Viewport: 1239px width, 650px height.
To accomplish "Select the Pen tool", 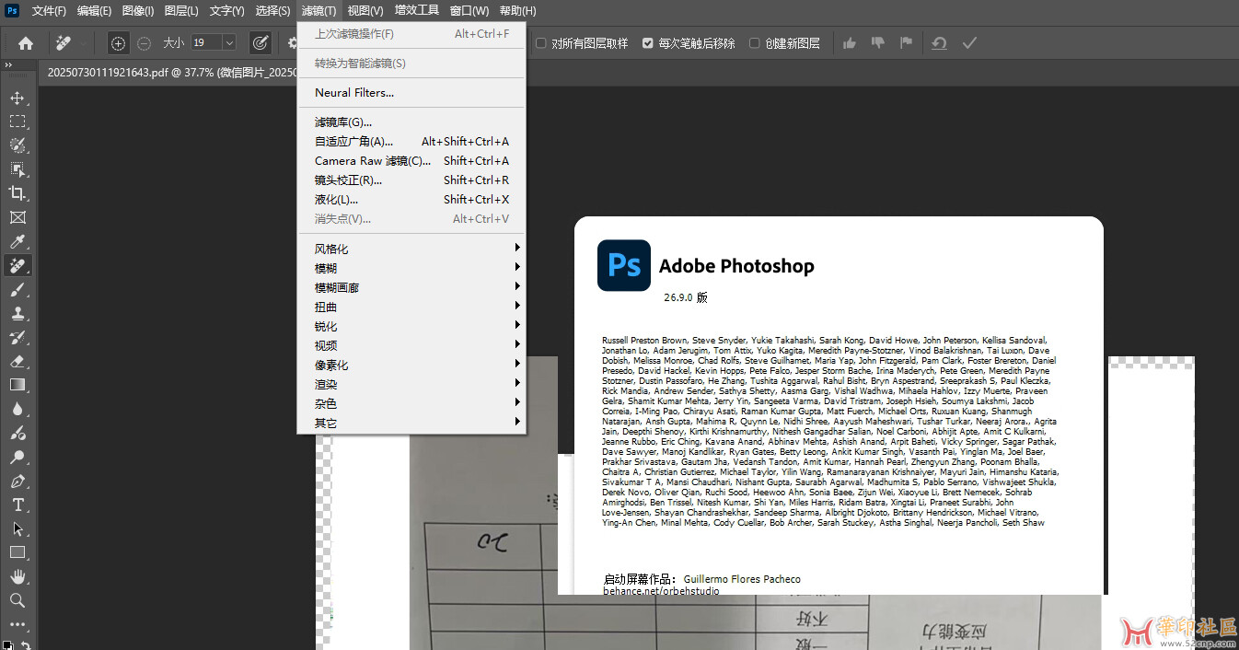I will (17, 481).
